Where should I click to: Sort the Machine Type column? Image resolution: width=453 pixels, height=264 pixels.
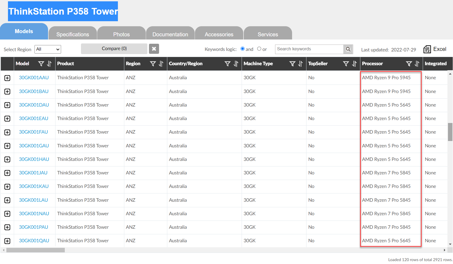(x=300, y=64)
